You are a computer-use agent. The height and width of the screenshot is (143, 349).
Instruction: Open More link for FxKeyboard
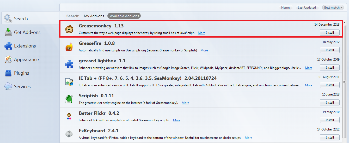(x=248, y=138)
